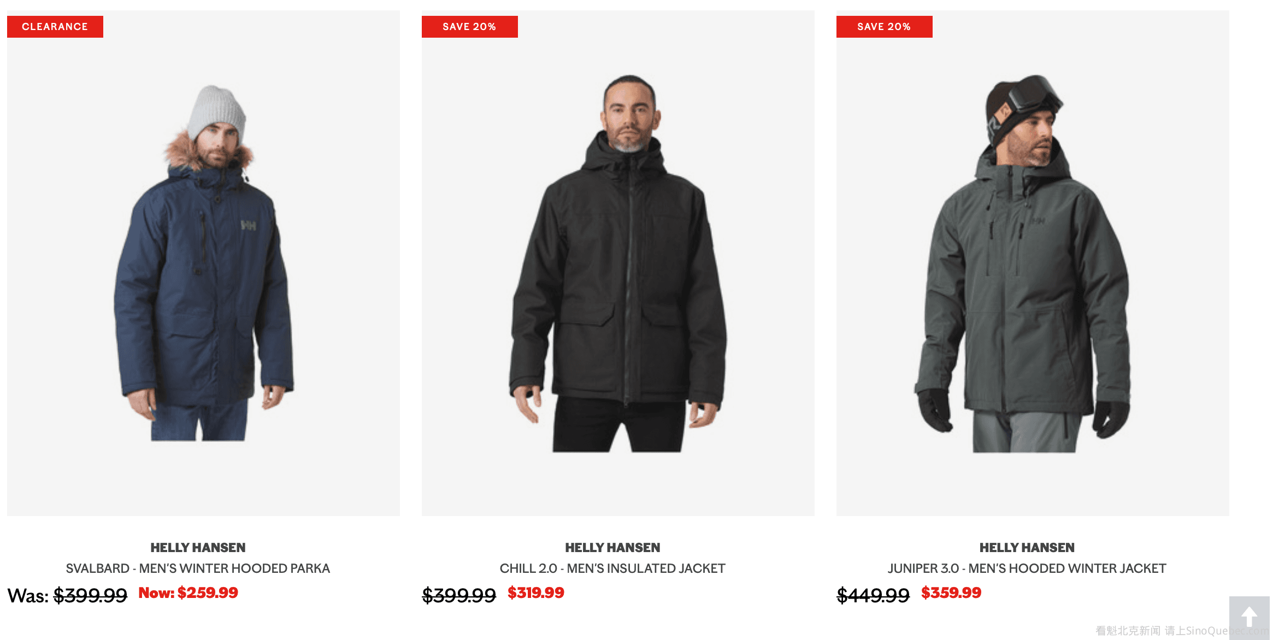Viewport: 1273px width, 640px height.
Task: Click Helly Hansen brand name under Juniper jacket
Action: (1027, 548)
